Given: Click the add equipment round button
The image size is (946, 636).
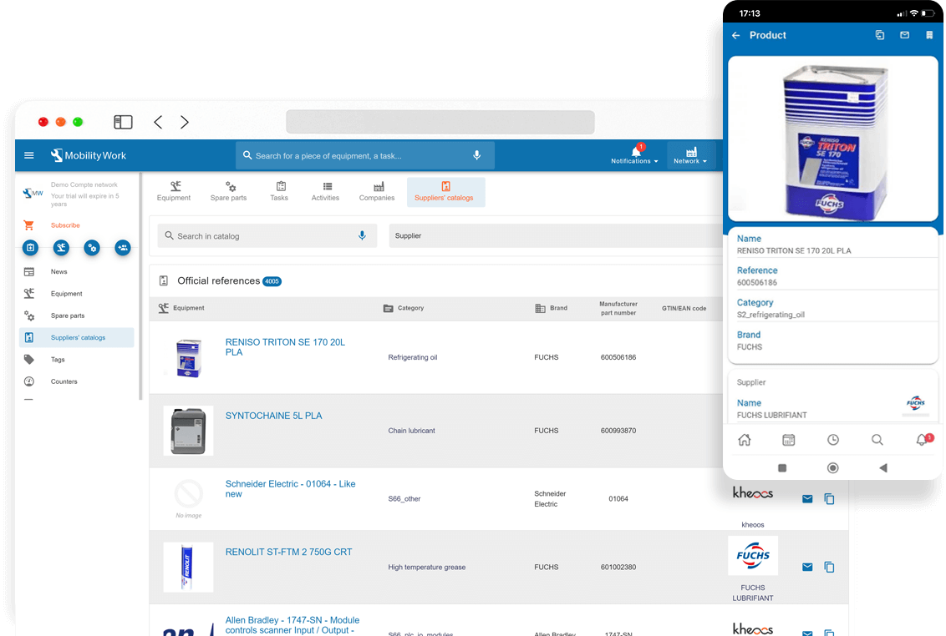Looking at the screenshot, I should pos(61,247).
